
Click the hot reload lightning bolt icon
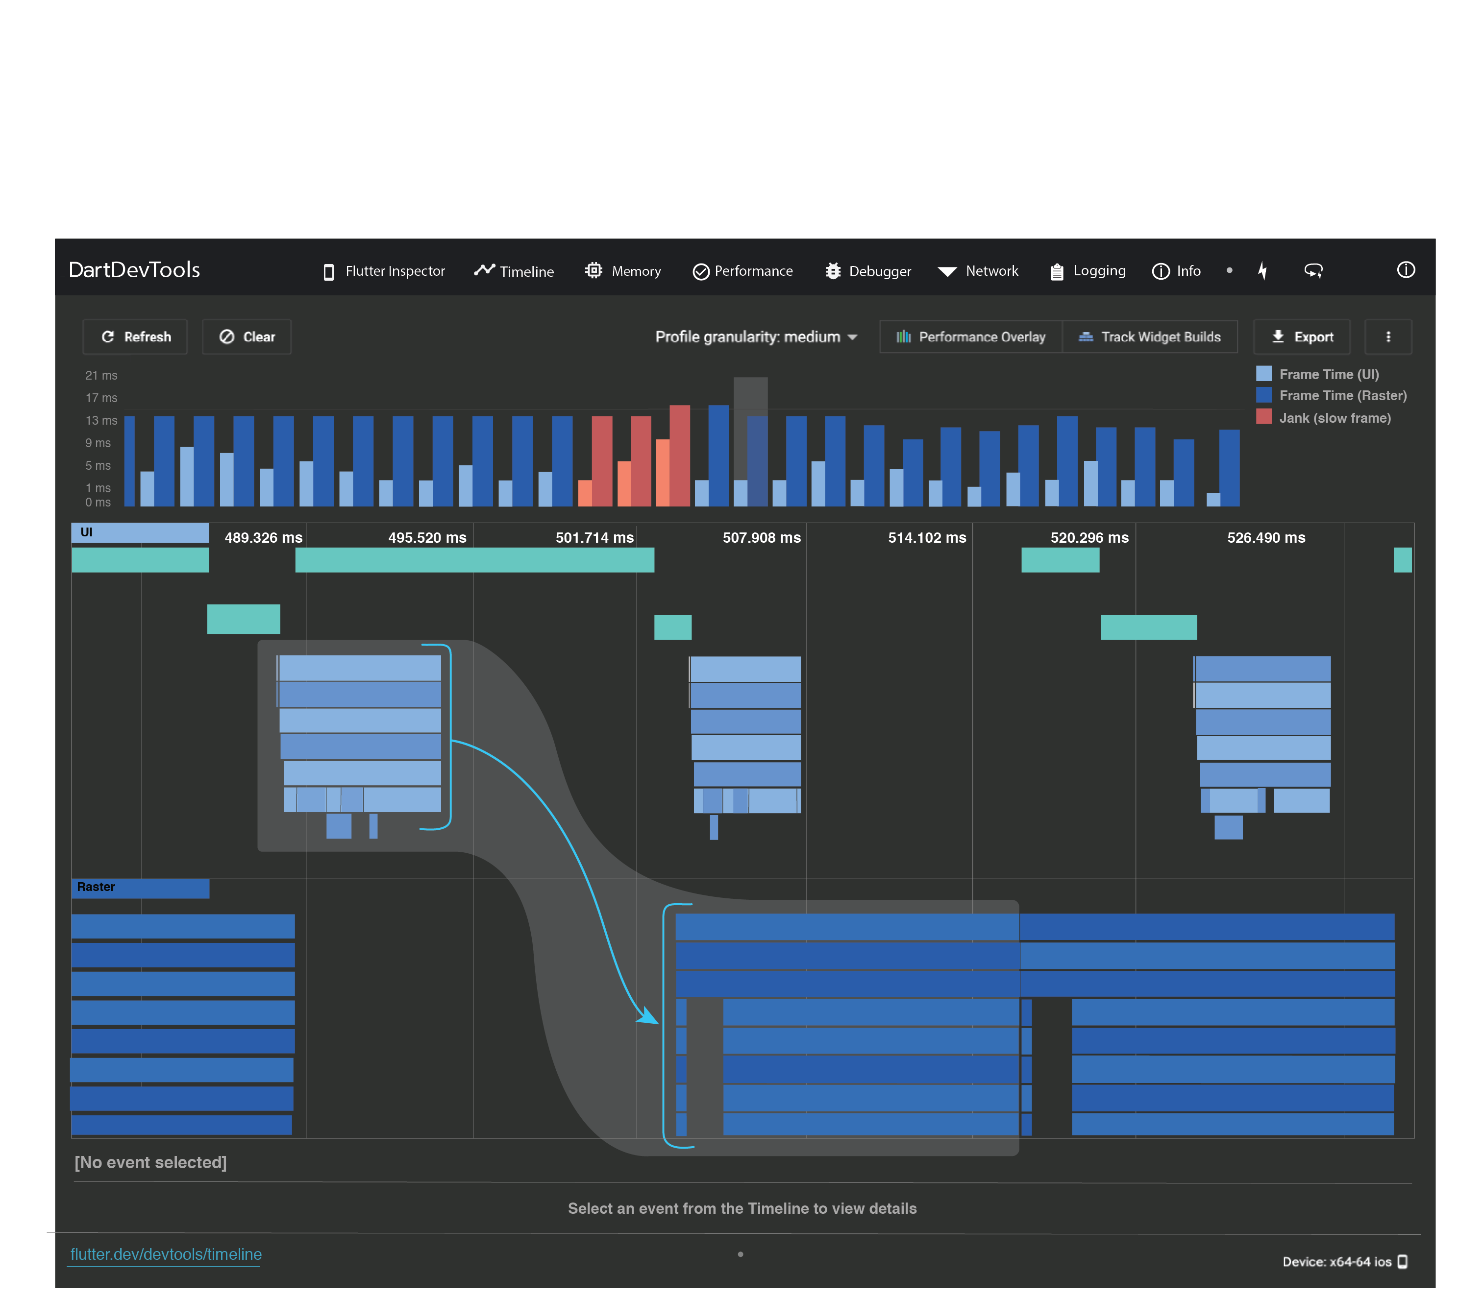[x=1262, y=270]
